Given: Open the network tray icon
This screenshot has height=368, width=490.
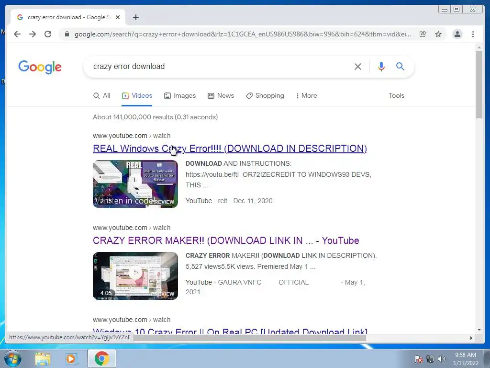Looking at the screenshot, I should (x=430, y=359).
